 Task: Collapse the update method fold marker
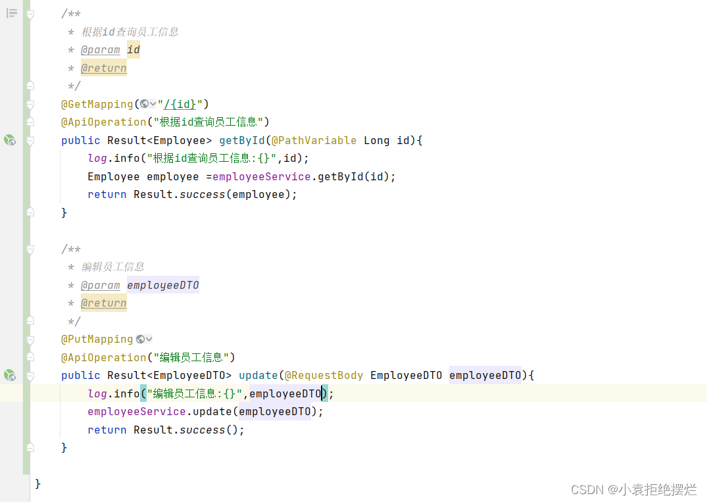(30, 376)
